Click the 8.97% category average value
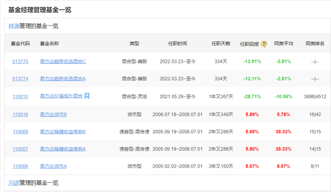The width and height of the screenshot is (331, 192). point(284,166)
